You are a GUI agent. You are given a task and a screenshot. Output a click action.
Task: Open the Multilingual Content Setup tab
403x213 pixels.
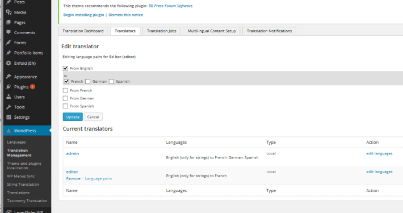(x=212, y=31)
